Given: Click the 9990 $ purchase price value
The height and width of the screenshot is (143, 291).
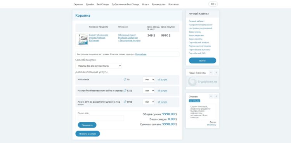Looking at the screenshot, I should pyautogui.click(x=166, y=35).
